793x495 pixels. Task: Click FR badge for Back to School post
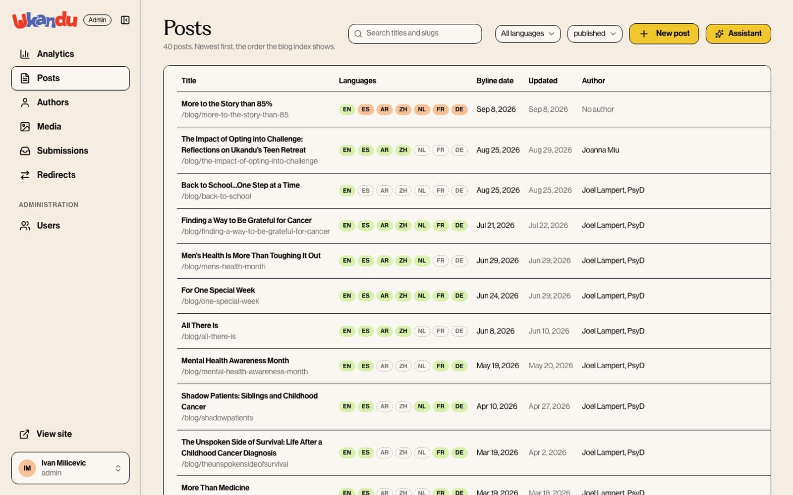point(441,191)
